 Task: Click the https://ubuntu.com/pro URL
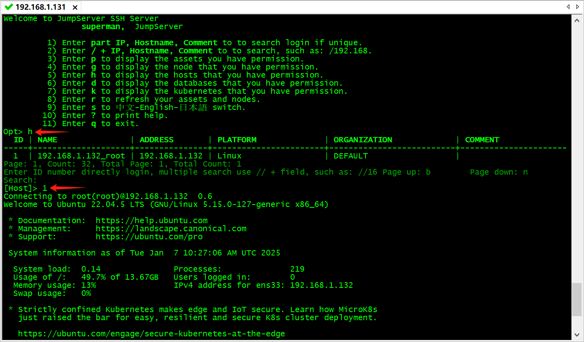coord(149,236)
